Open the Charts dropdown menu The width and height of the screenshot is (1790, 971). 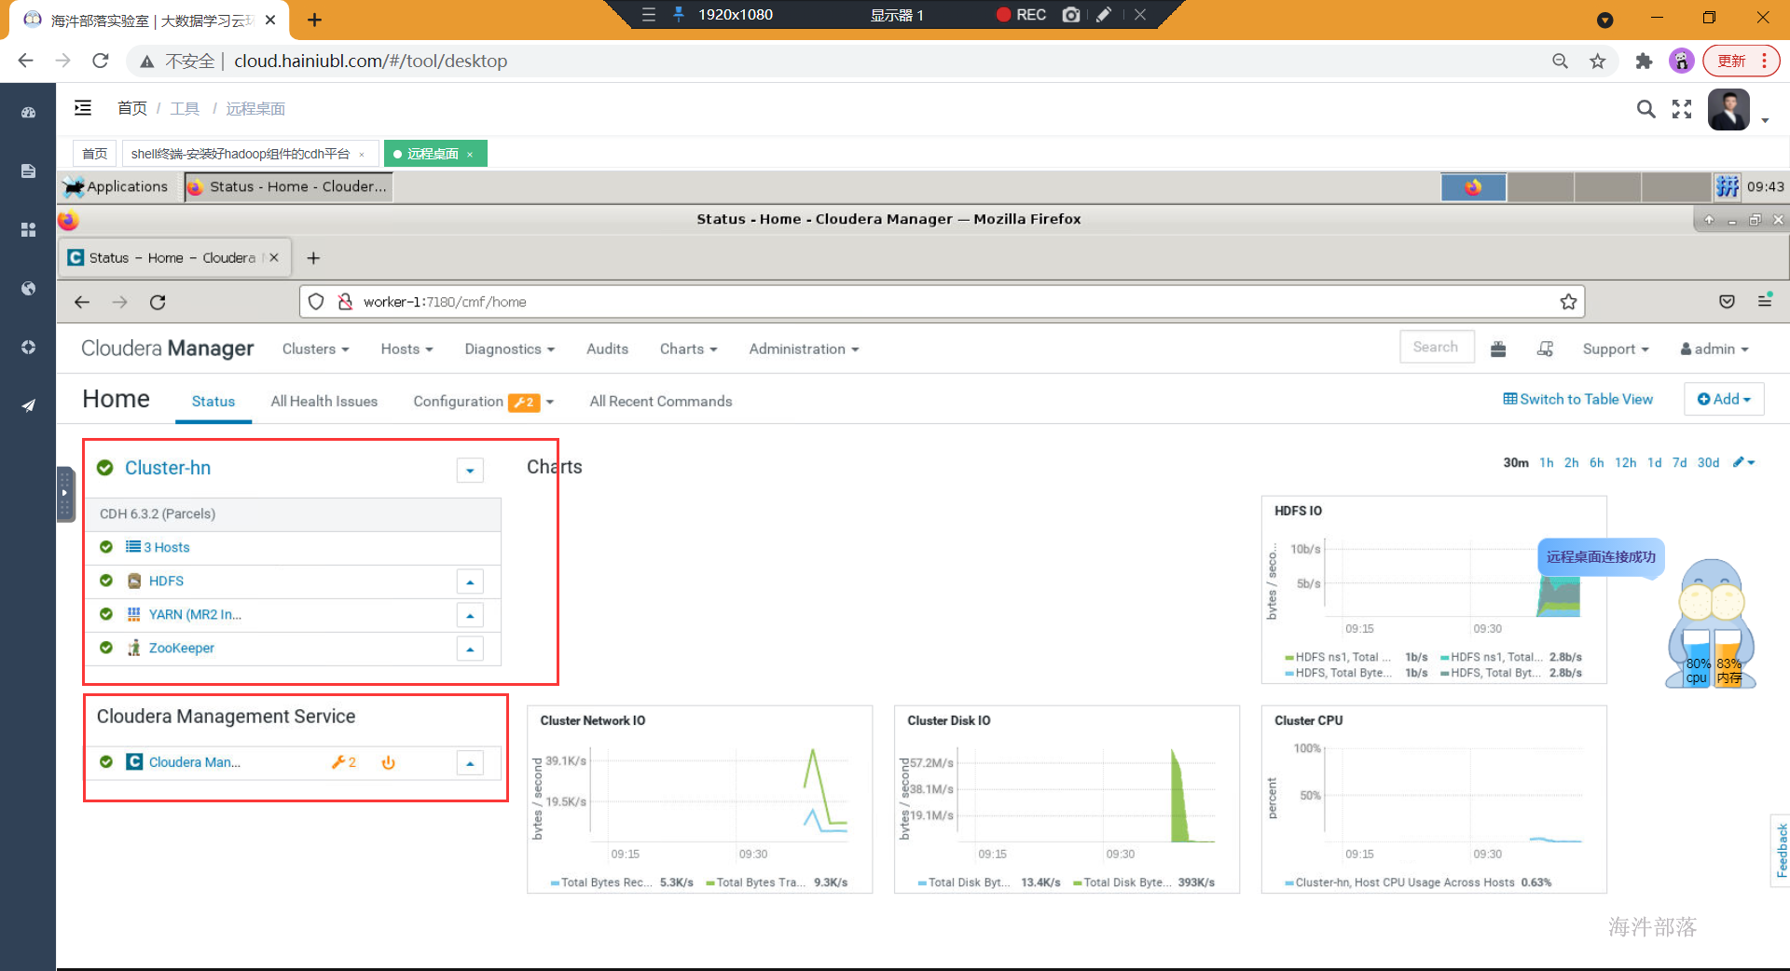[x=688, y=349]
